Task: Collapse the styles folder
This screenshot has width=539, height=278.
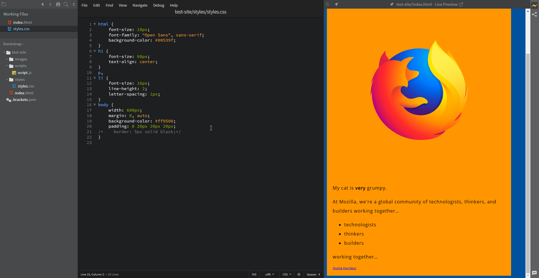Action: tap(7, 80)
